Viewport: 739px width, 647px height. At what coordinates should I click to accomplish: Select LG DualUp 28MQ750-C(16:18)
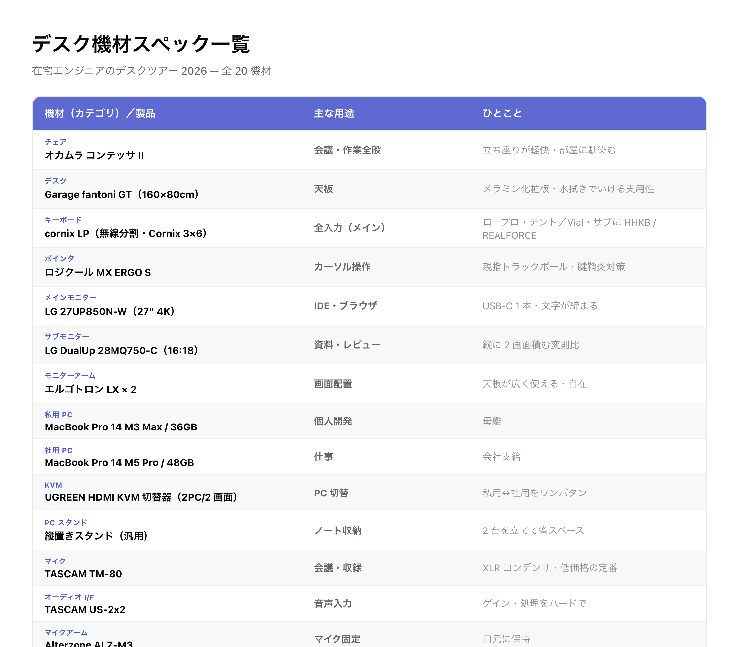tap(122, 351)
